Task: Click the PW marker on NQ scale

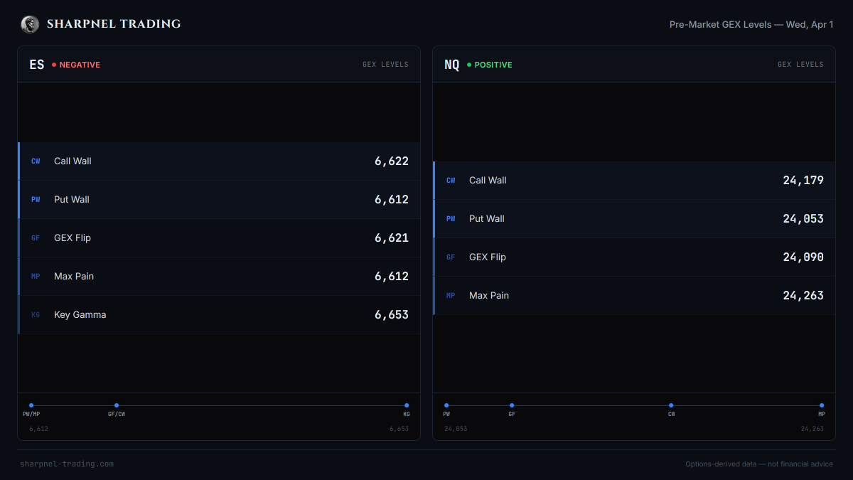Action: (x=446, y=405)
